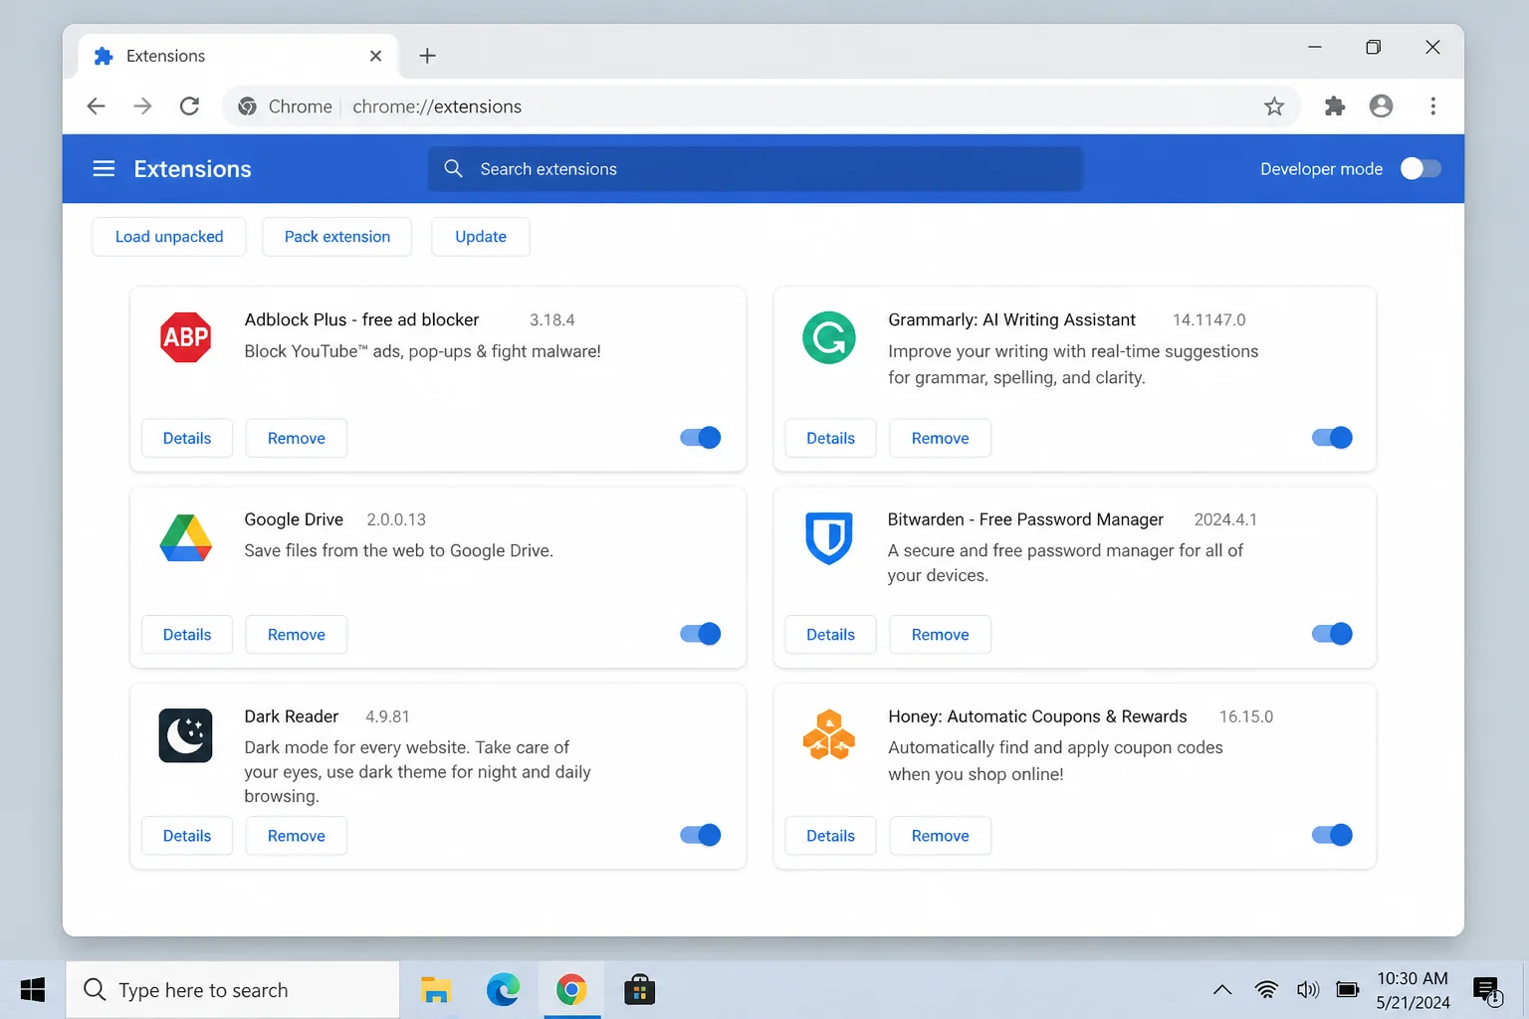Click the Dark Reader moon icon
The width and height of the screenshot is (1529, 1019).
(x=186, y=735)
